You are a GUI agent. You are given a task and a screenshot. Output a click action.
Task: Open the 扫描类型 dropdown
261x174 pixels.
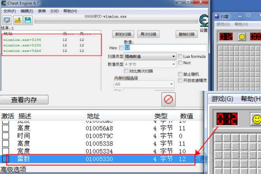click(x=150, y=56)
